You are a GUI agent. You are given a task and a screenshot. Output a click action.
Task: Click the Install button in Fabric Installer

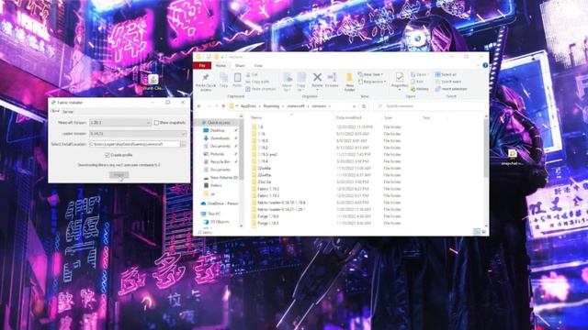[x=119, y=175]
